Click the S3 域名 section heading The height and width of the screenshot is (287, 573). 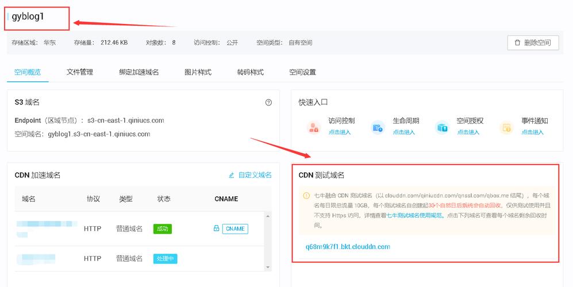(x=26, y=102)
